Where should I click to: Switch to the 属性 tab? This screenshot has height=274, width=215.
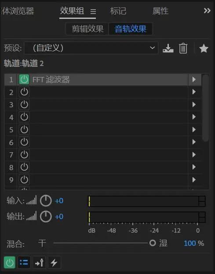(x=160, y=11)
